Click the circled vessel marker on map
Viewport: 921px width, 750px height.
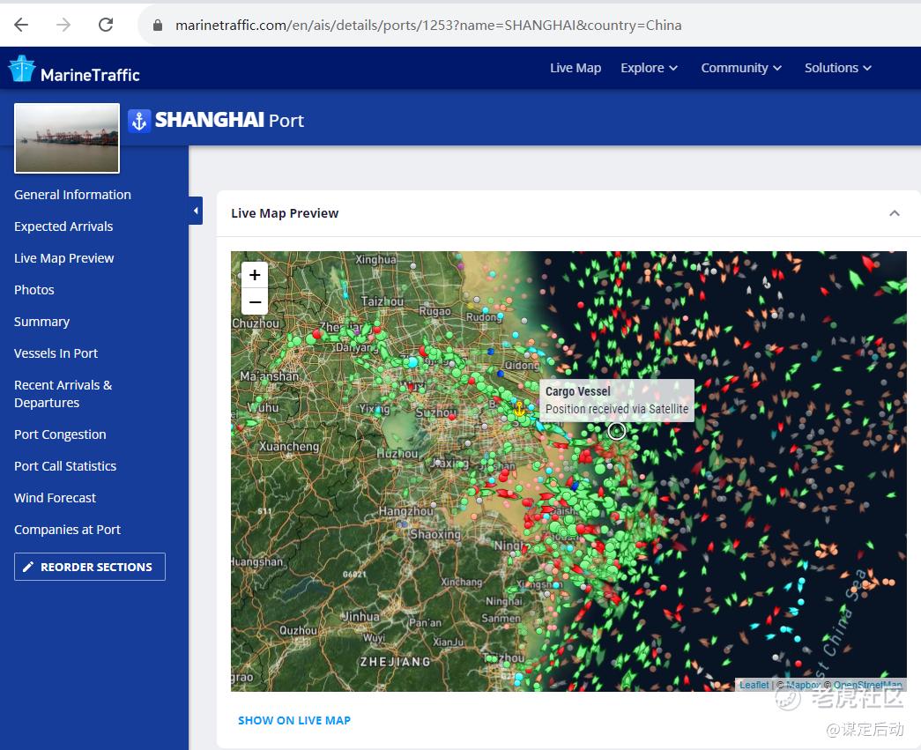click(617, 431)
